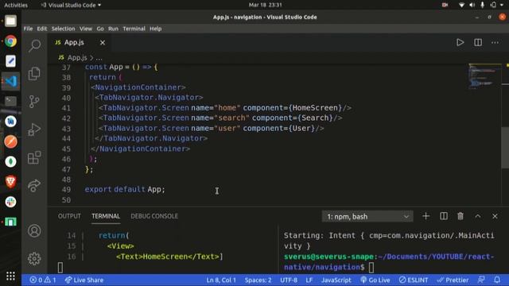The image size is (509, 286).
Task: Open the Manage gear settings
Action: tap(34, 258)
